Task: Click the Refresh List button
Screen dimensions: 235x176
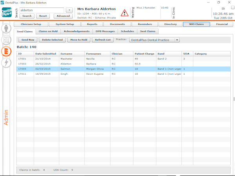Action: click(103, 40)
